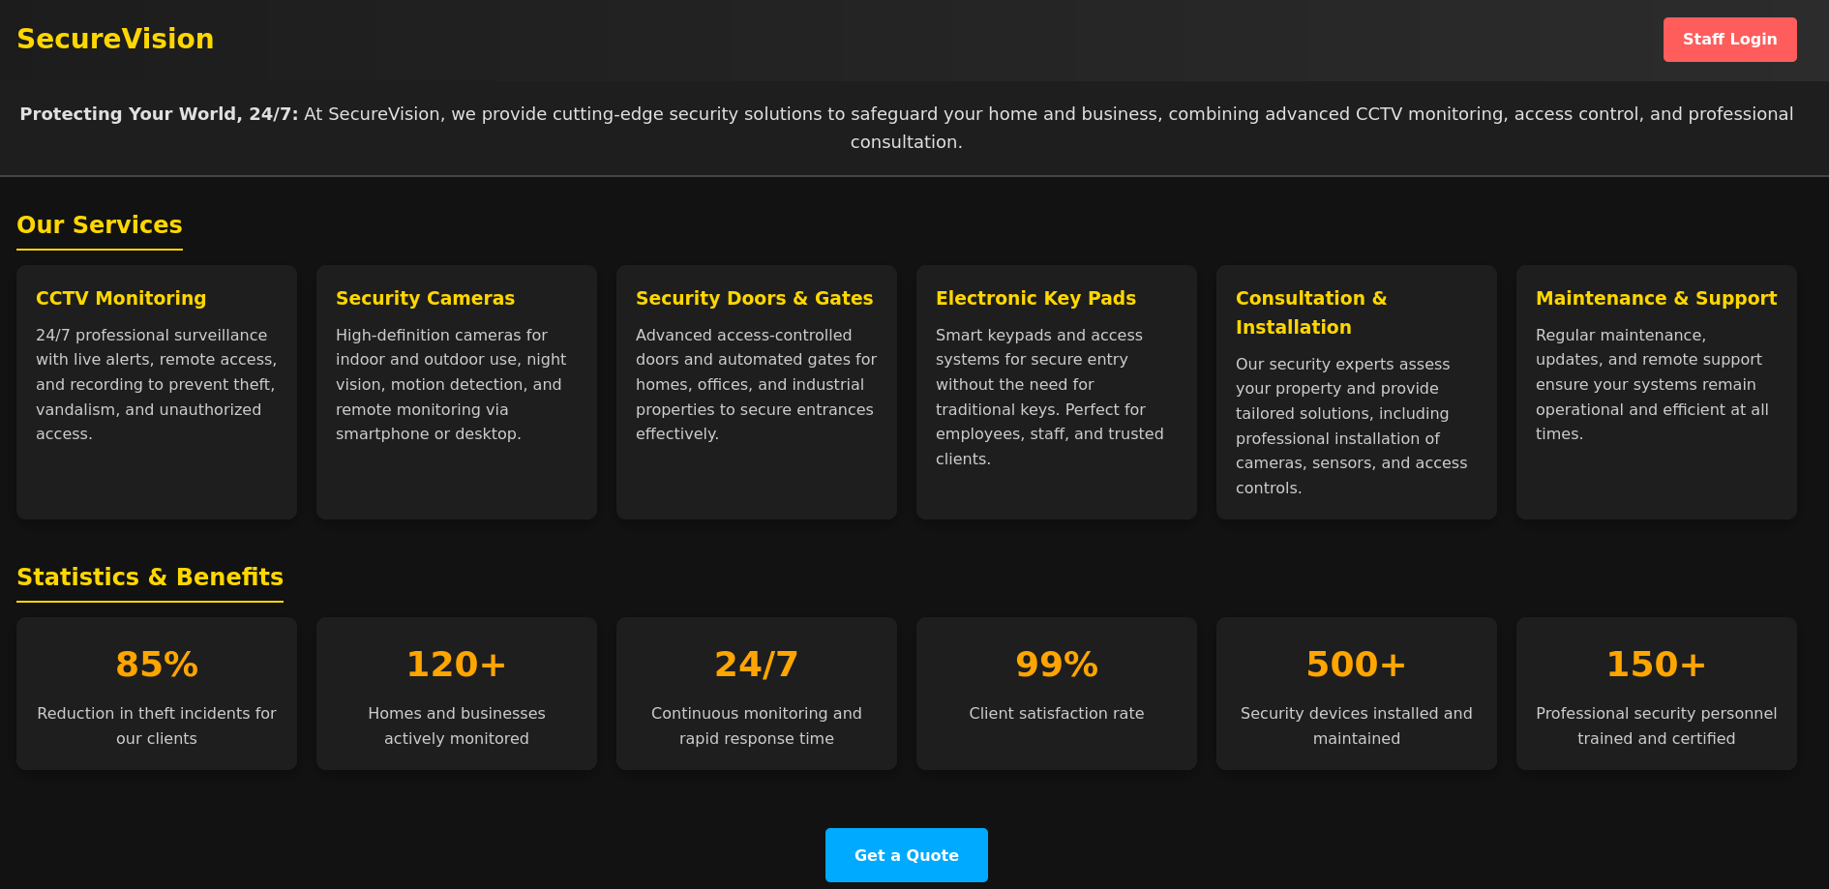
Task: Click the security experts assess description
Action: [x=1352, y=426]
